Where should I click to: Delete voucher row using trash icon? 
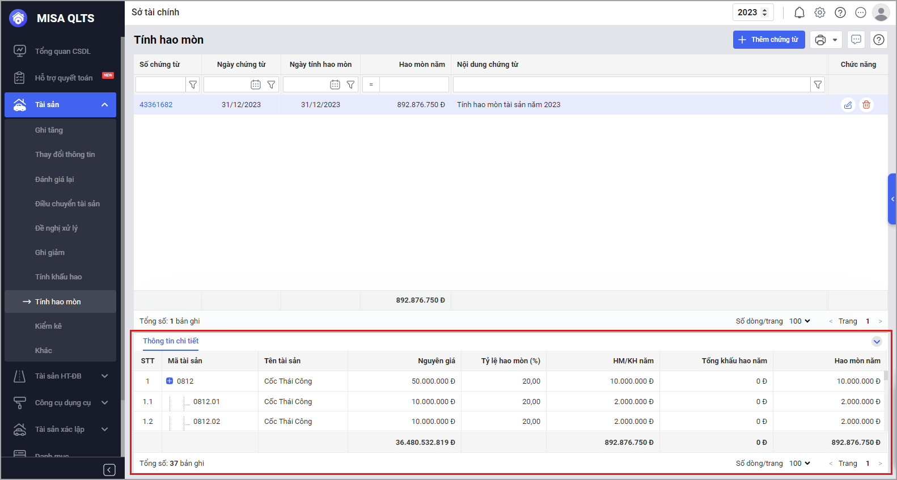(x=866, y=105)
